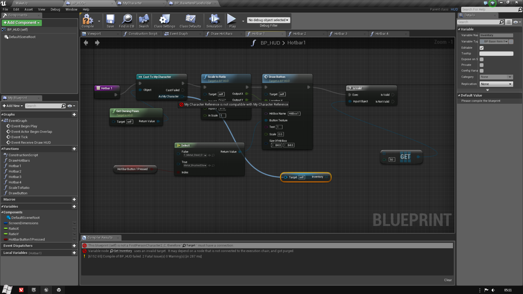
Task: Open the debug object filter dropdown
Action: click(x=269, y=20)
